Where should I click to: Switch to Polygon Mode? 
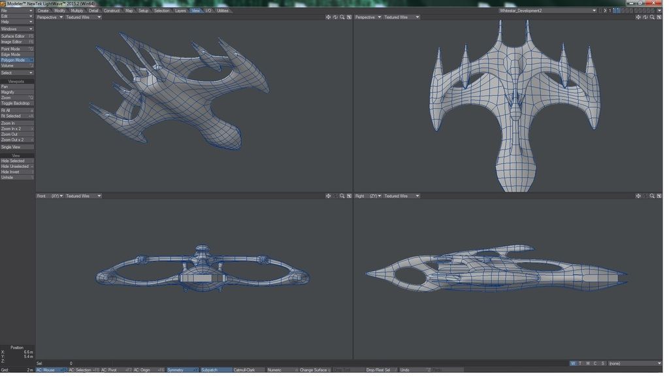pos(17,60)
